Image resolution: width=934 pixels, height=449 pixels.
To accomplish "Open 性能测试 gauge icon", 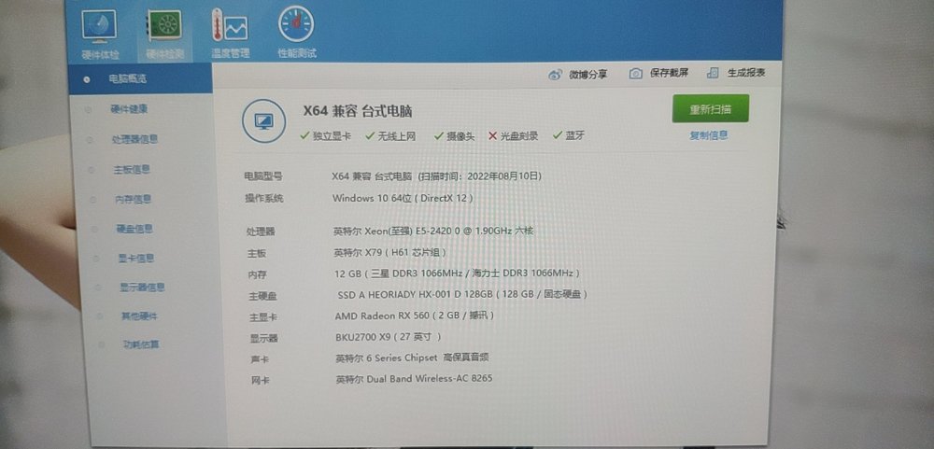I will [x=296, y=24].
